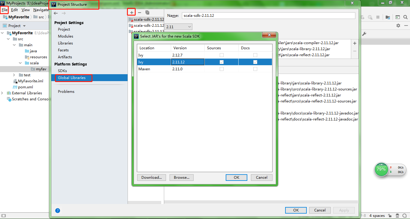Cancel the Select JAR's dialog
The image size is (410, 219).
[x=262, y=178]
